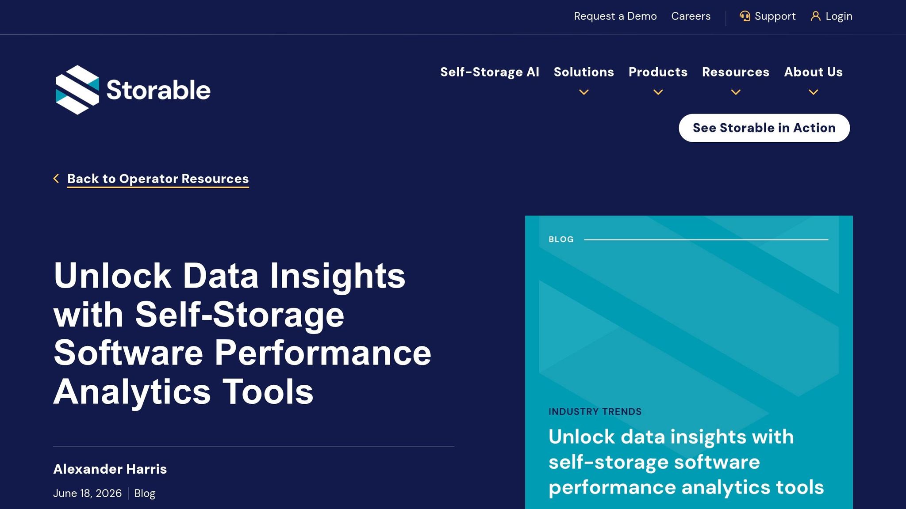This screenshot has width=906, height=509.
Task: Expand the About Us menu chevron
Action: click(x=813, y=92)
